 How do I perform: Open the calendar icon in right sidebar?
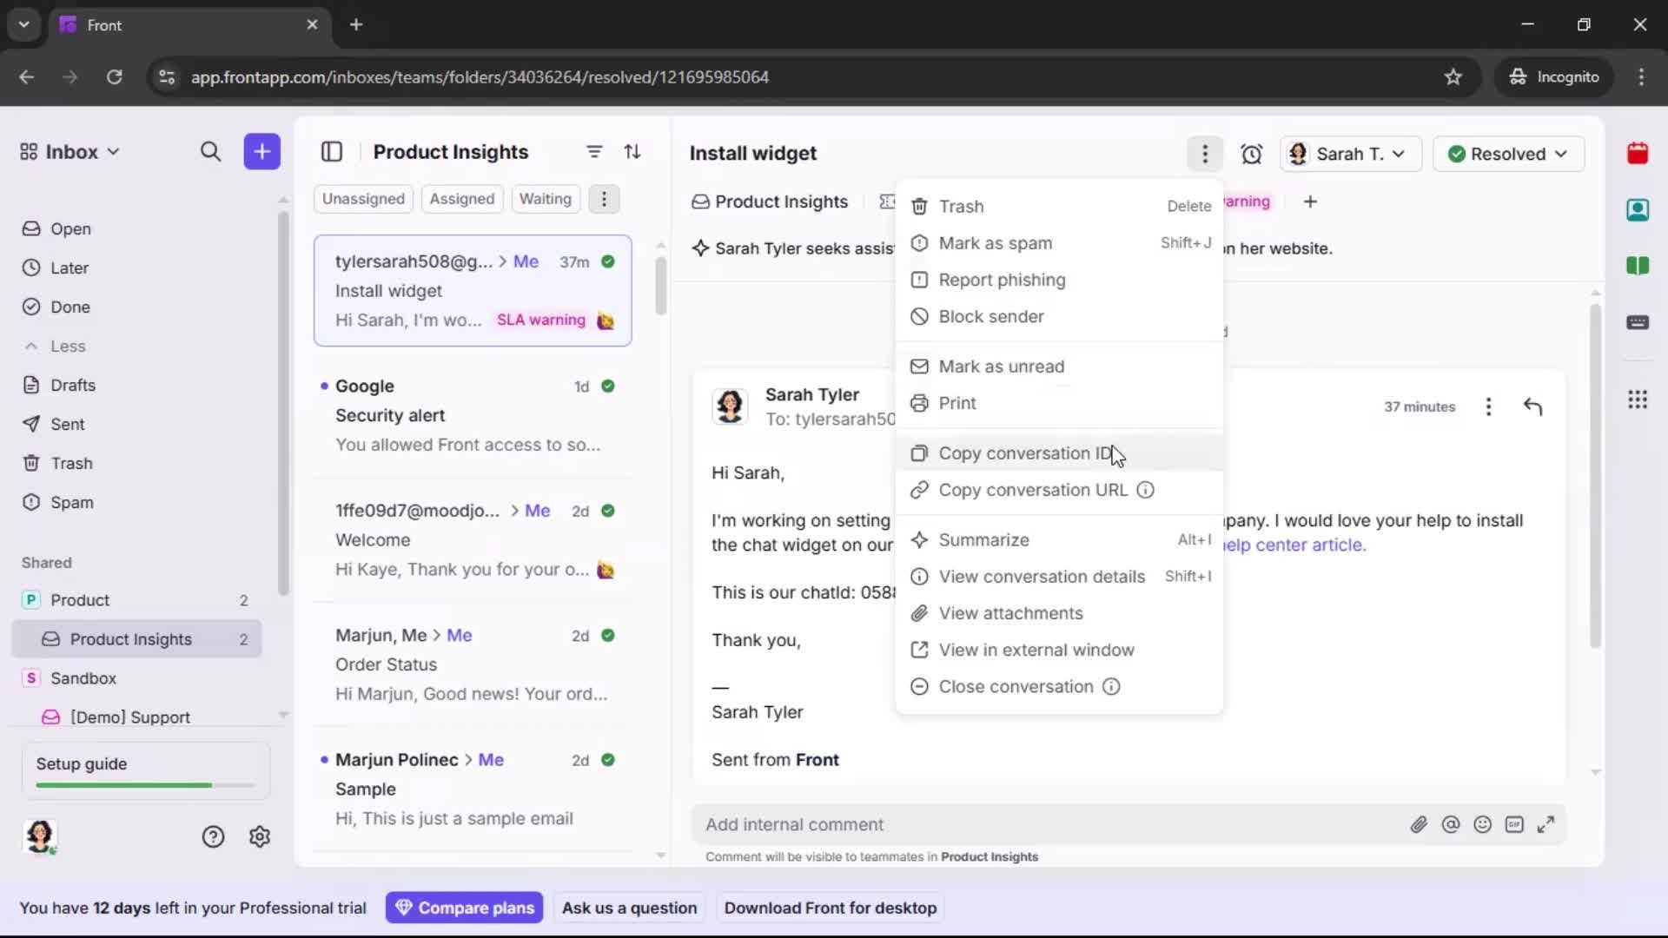click(x=1638, y=153)
